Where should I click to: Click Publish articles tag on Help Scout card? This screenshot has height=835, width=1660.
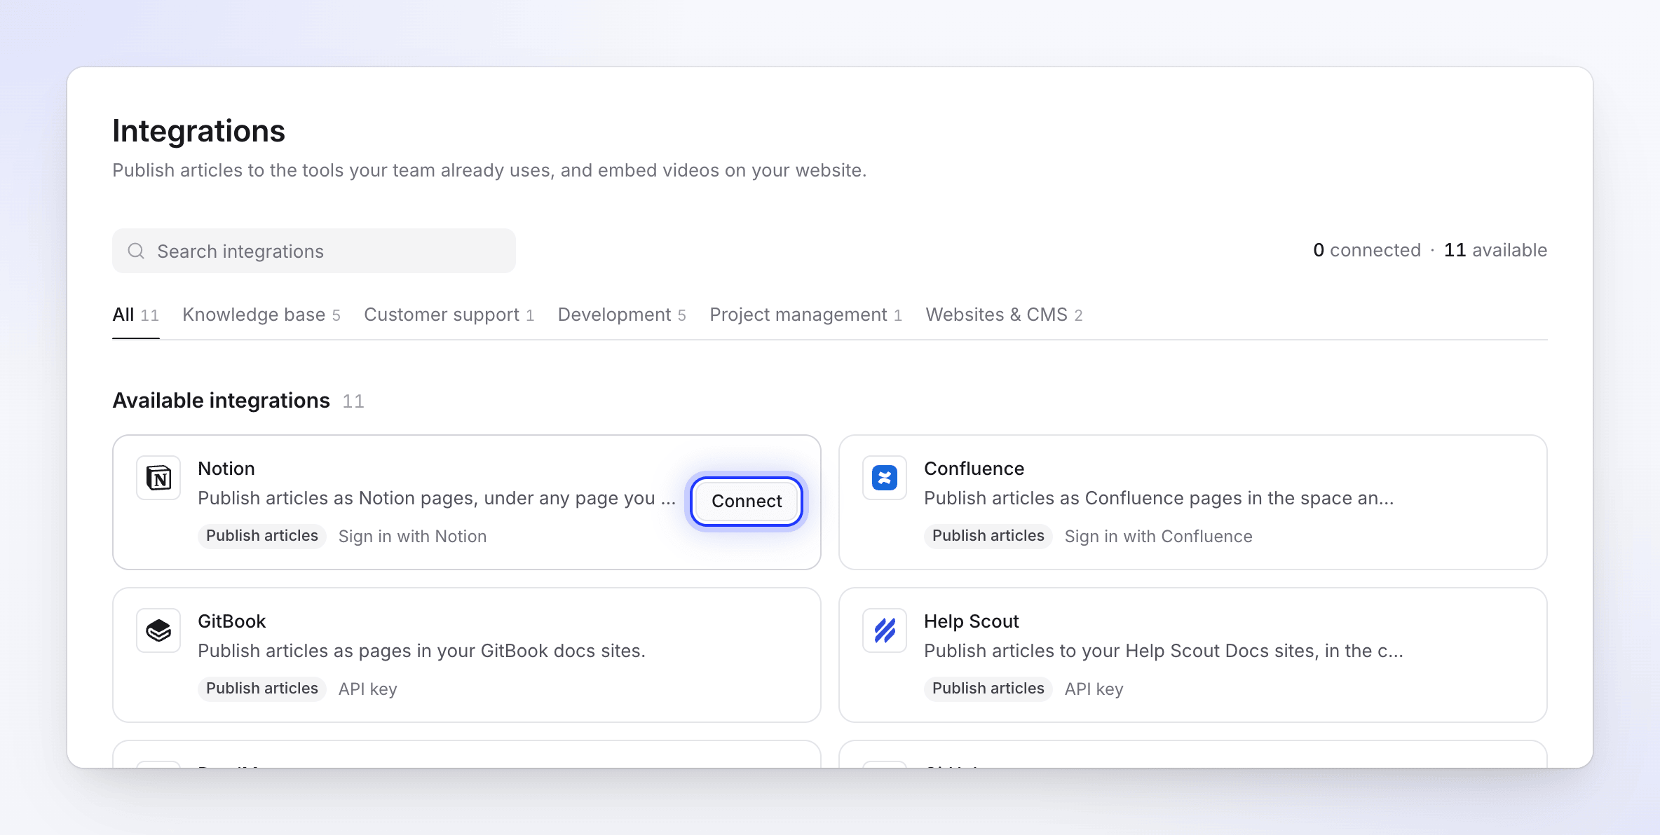pyautogui.click(x=988, y=689)
